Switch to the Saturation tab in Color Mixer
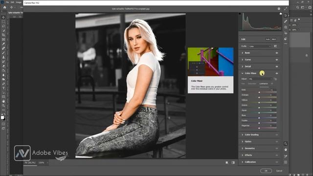 (x=252, y=84)
